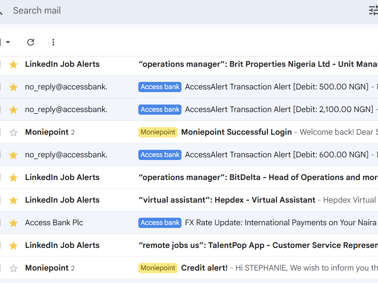Unstar the Brit Properties LinkedIn Job Alerts email
Screen dimensions: 378x283
tap(14, 65)
